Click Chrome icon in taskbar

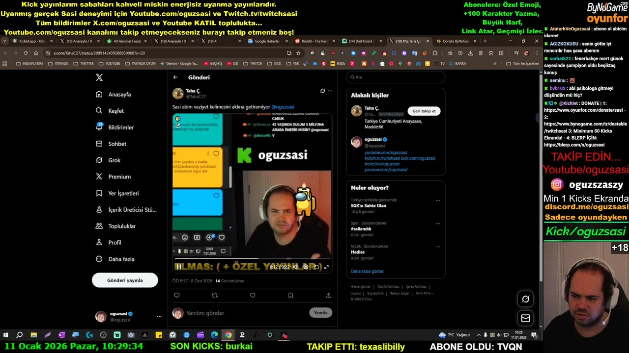[x=228, y=335]
